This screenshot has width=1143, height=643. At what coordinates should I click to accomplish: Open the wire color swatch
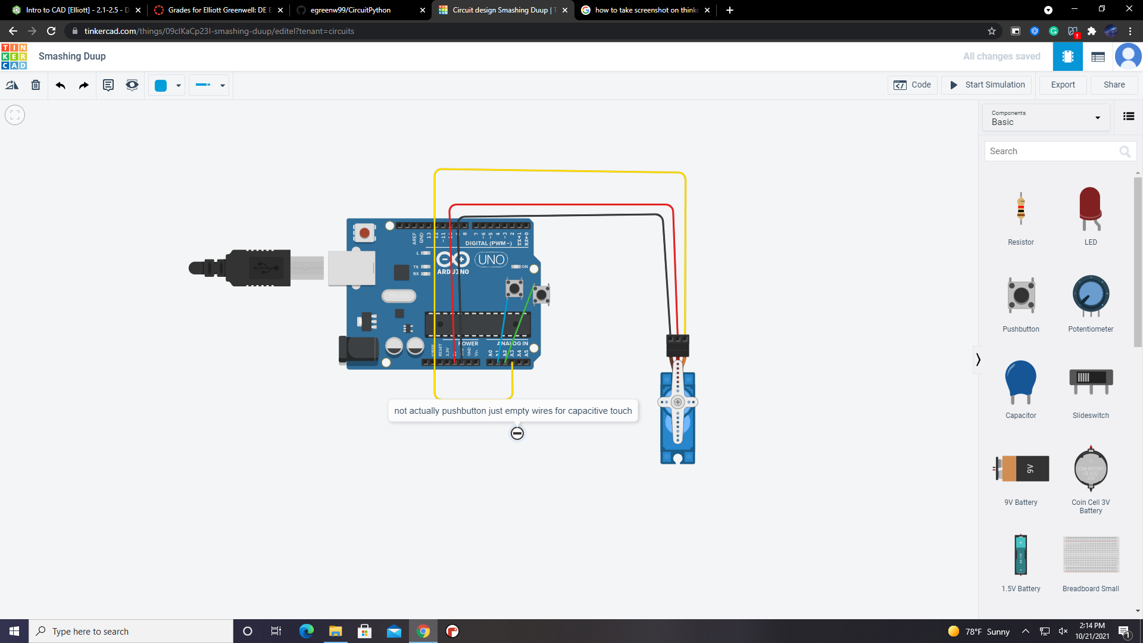pos(161,85)
